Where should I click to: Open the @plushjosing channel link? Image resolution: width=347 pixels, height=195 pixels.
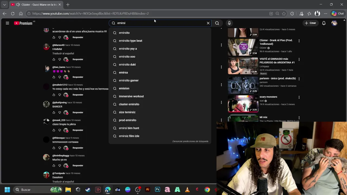coord(59,103)
